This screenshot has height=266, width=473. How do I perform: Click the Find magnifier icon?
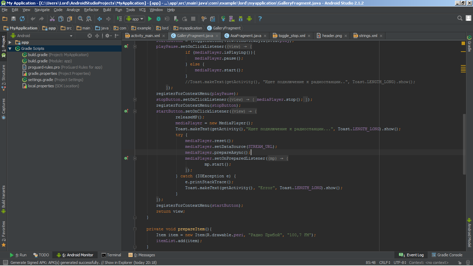coord(80,19)
